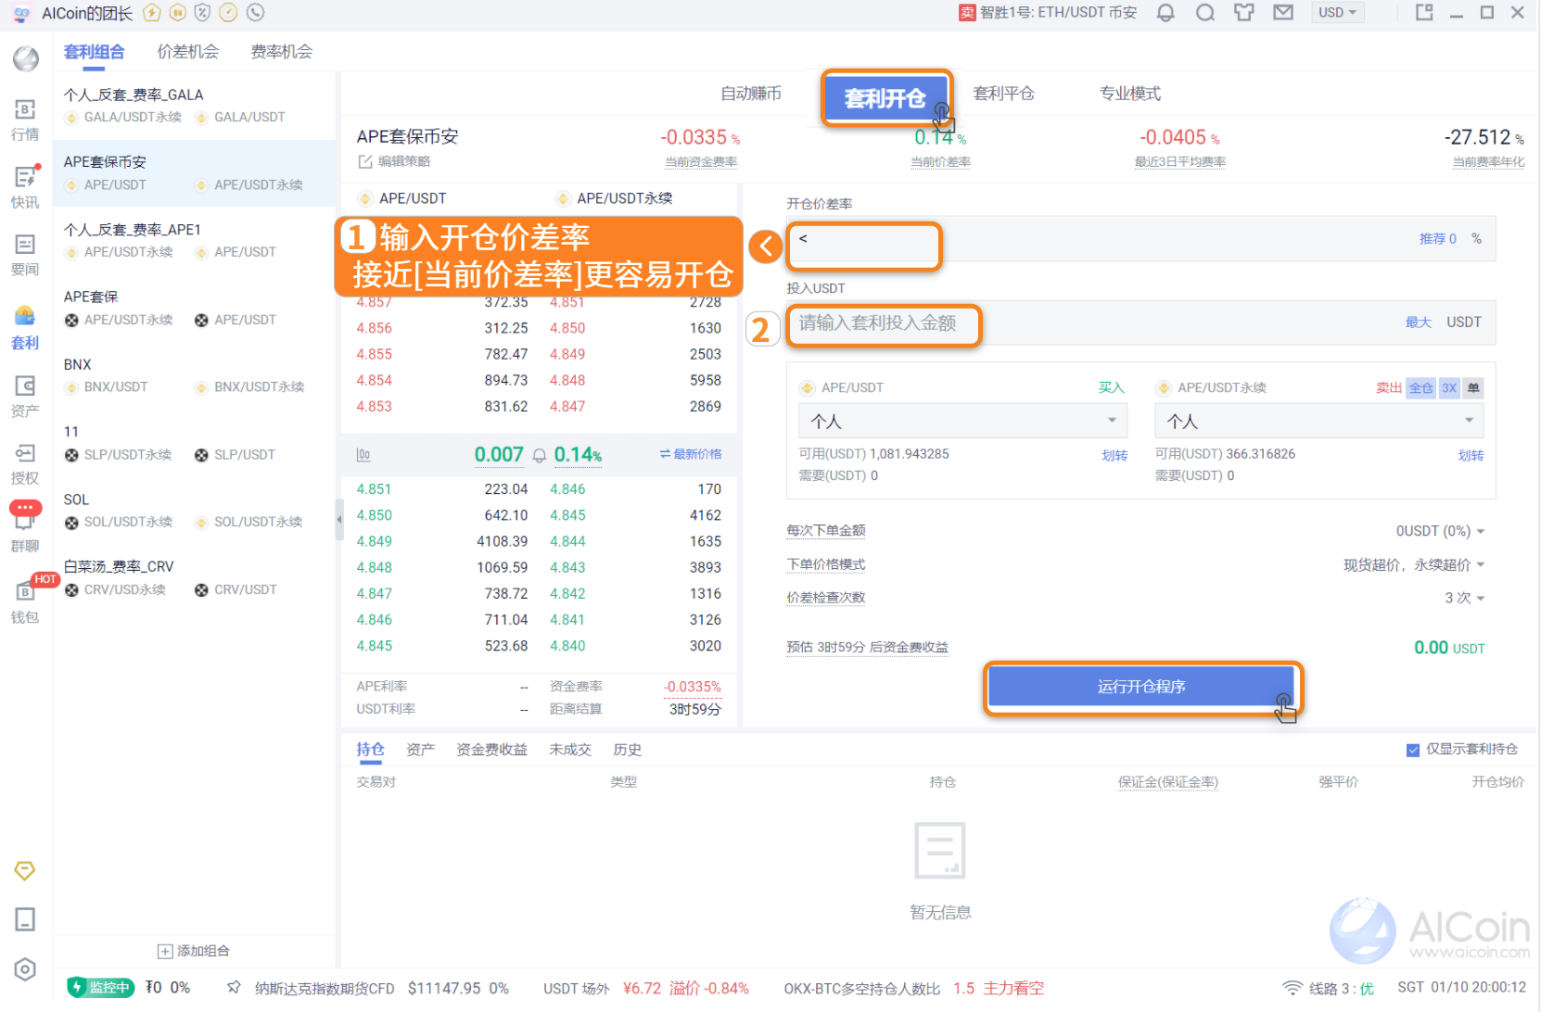Switch to 资金费收益 bottom tab
Image resolution: width=1541 pixels, height=1012 pixels.
click(491, 750)
